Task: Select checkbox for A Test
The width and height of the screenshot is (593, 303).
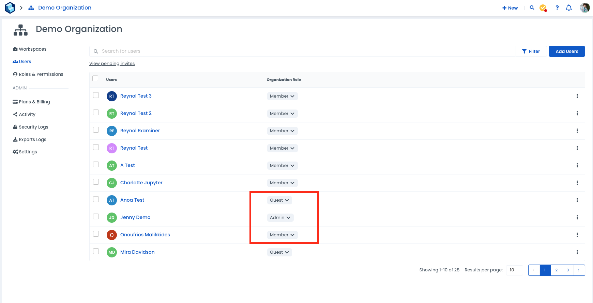Action: pos(96,165)
